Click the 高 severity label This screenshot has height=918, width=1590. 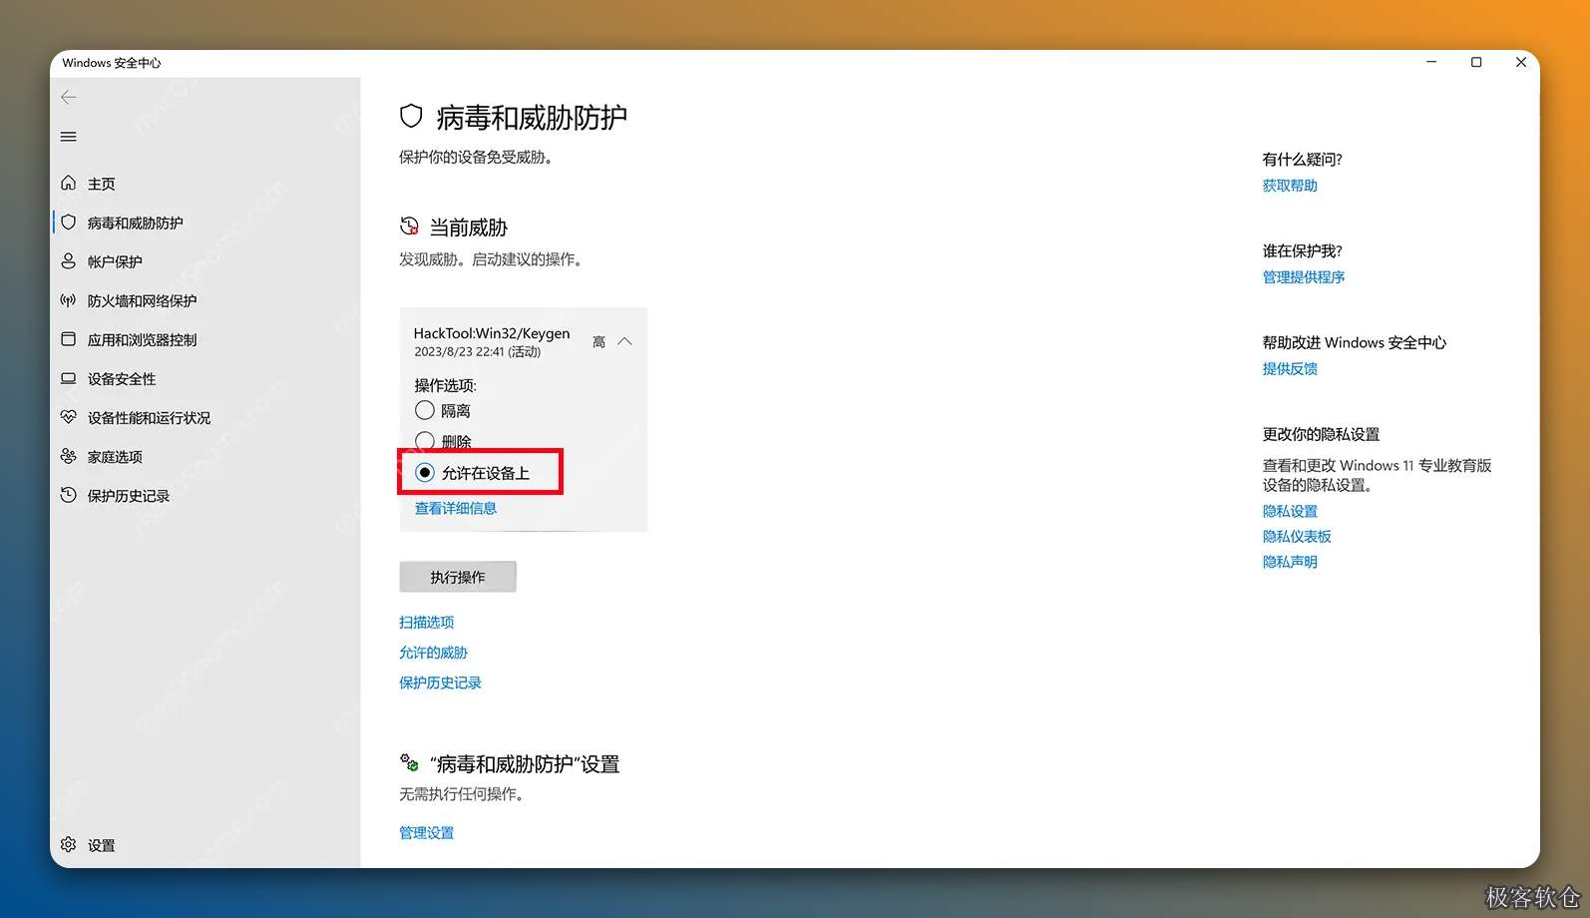pyautogui.click(x=598, y=342)
